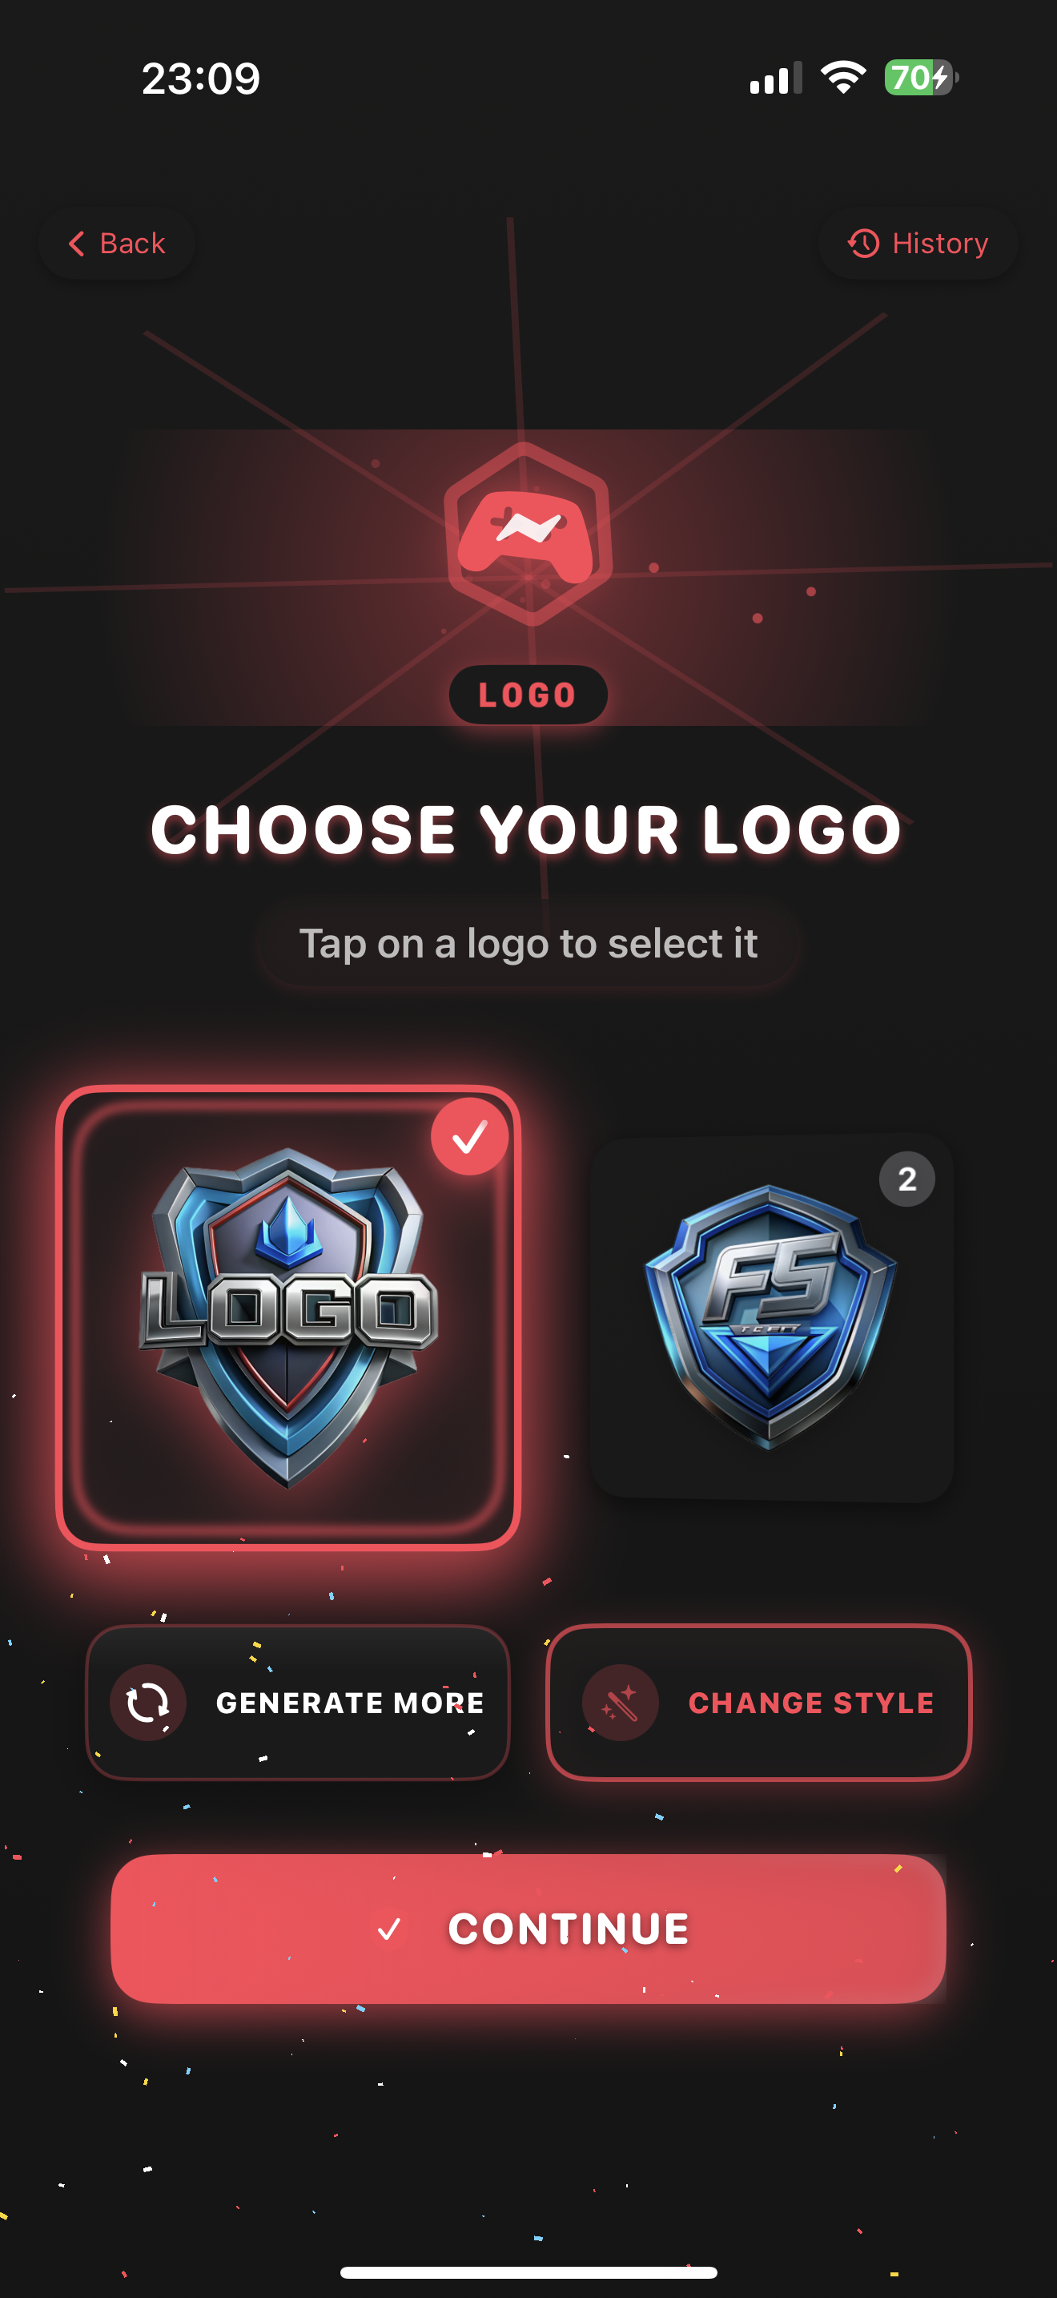The image size is (1057, 2298).
Task: Tap Generate More text button
Action: [x=349, y=1703]
